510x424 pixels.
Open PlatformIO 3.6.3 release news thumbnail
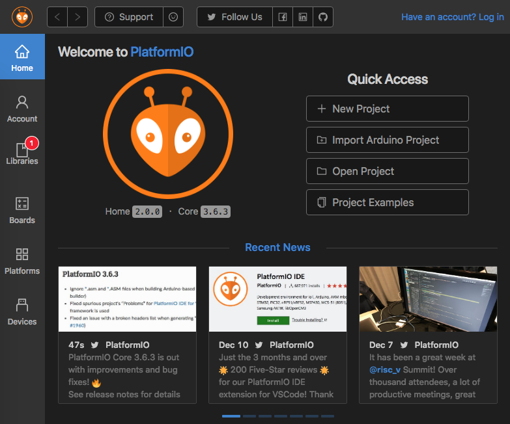[127, 299]
